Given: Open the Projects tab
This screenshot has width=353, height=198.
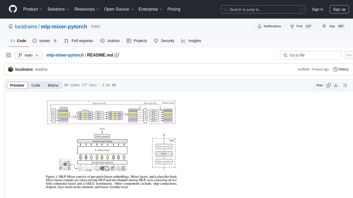Looking at the screenshot, I should [137, 41].
